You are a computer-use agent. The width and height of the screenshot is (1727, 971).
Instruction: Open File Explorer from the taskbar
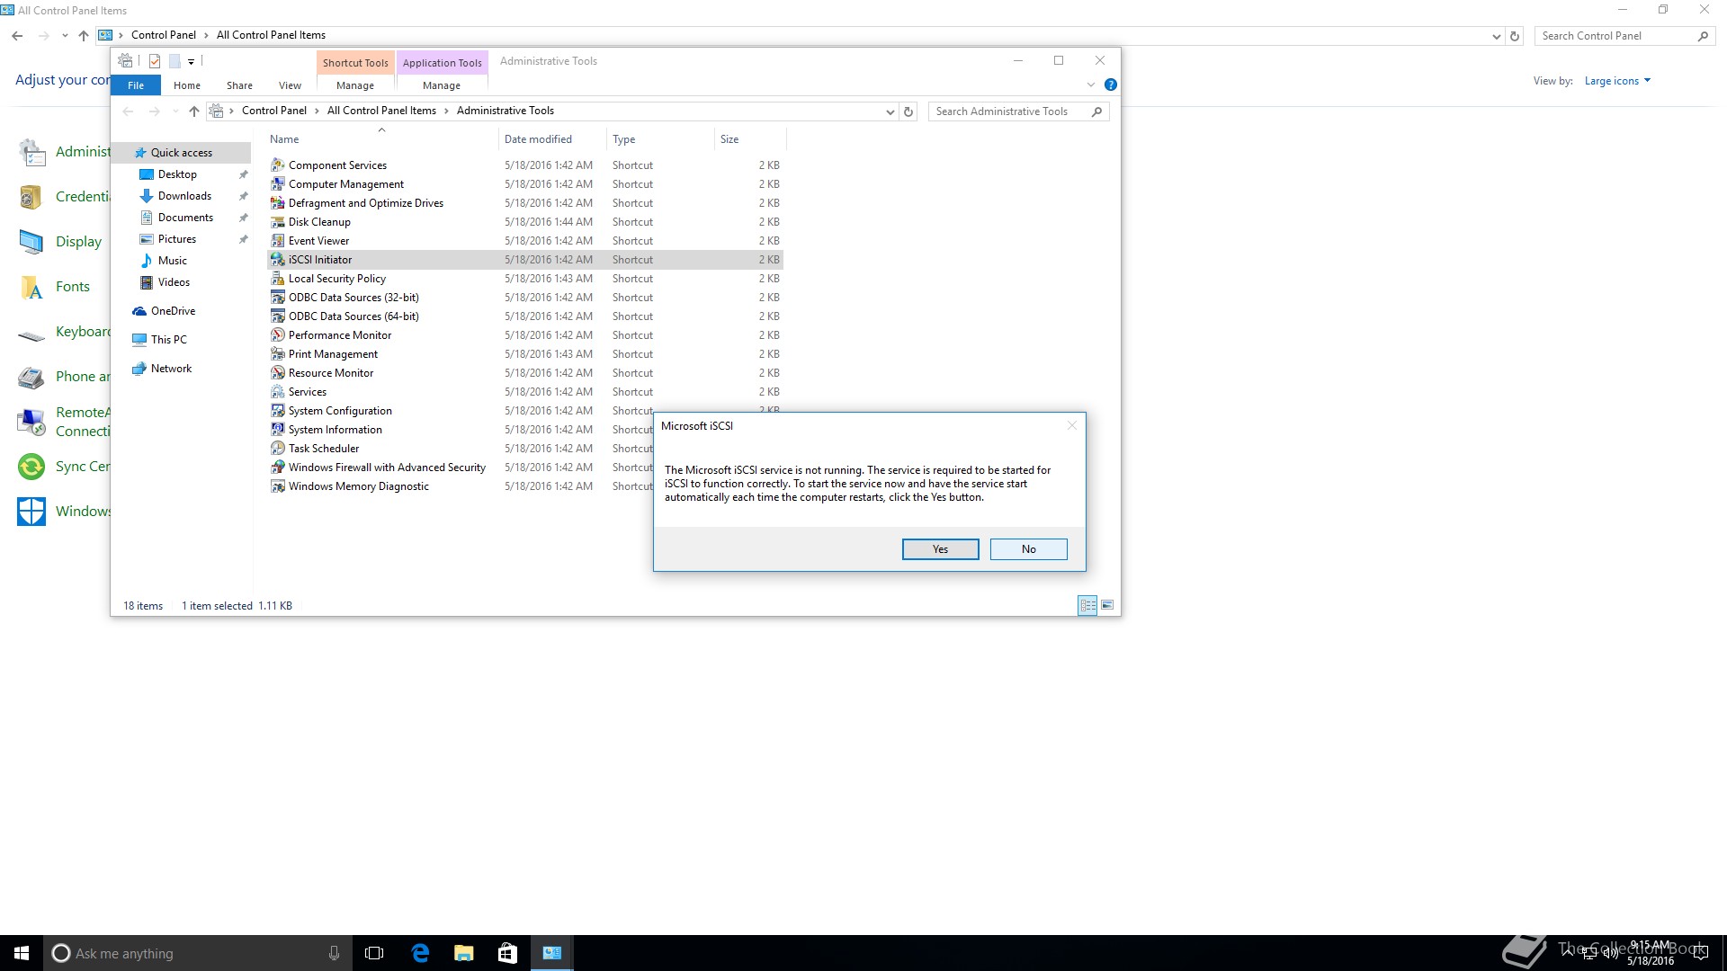tap(464, 953)
